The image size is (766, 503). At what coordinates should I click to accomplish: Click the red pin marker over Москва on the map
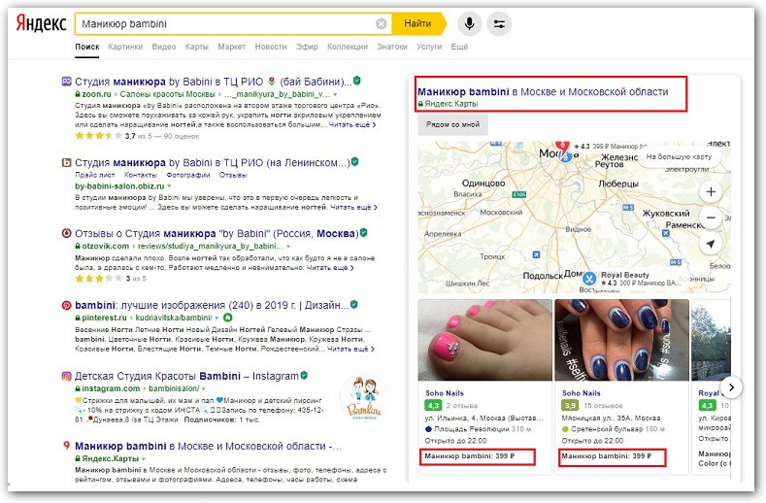pos(563,147)
